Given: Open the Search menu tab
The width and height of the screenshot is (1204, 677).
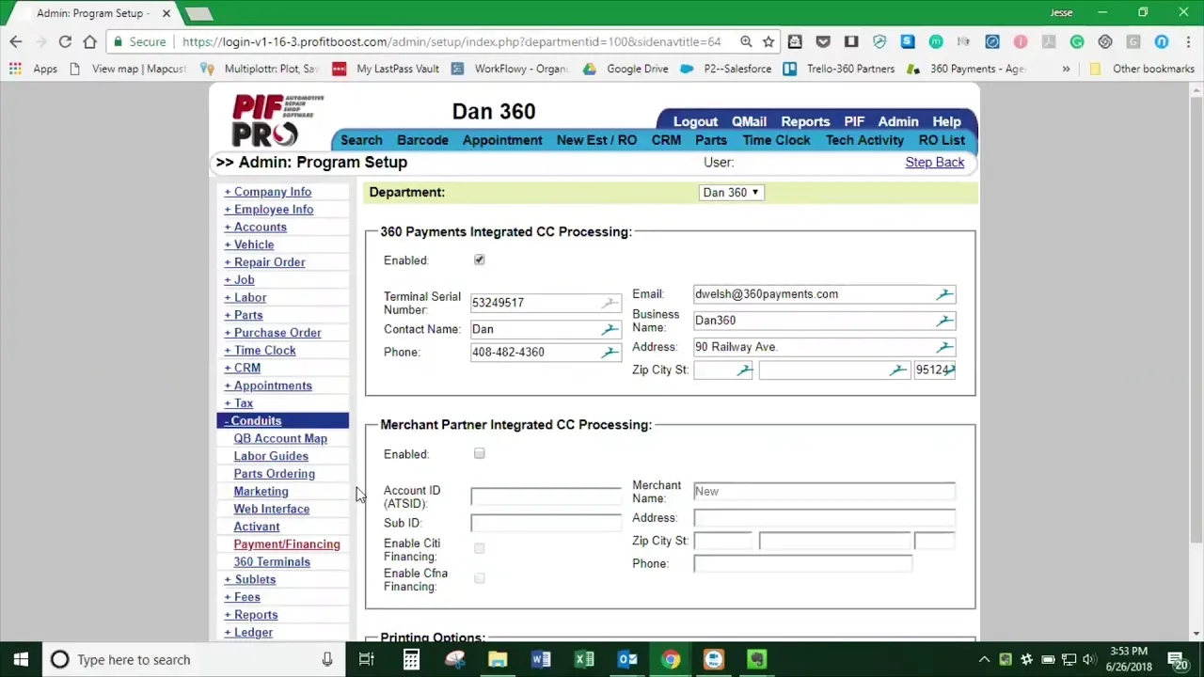Looking at the screenshot, I should click(x=361, y=140).
